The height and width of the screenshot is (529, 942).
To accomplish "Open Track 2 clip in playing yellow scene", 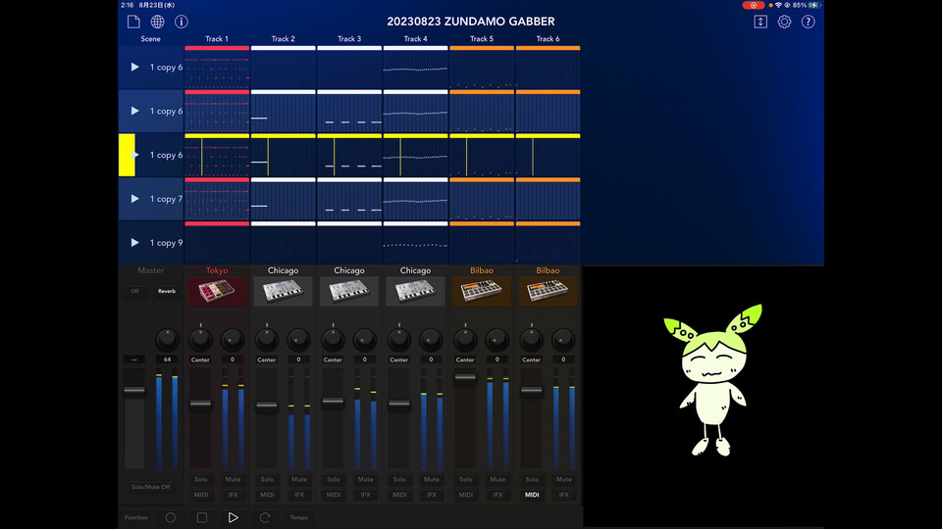I will [x=283, y=157].
